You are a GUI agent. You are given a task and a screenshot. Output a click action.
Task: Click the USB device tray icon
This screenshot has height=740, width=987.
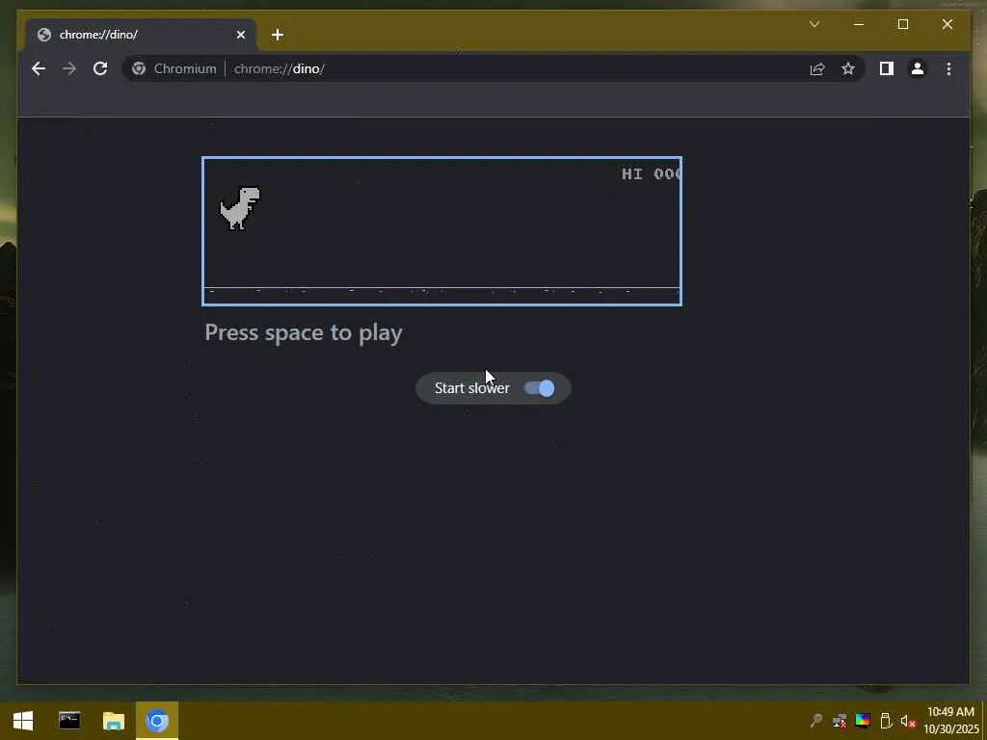tap(885, 721)
